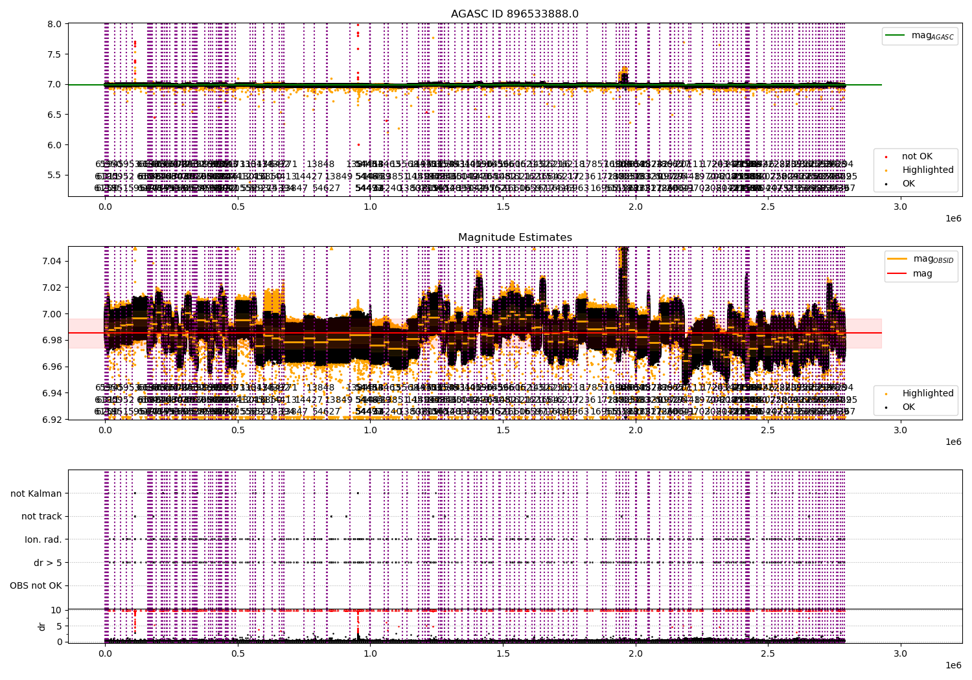
Task: Click the '6.98' y-axis tick label
Action: (52, 340)
